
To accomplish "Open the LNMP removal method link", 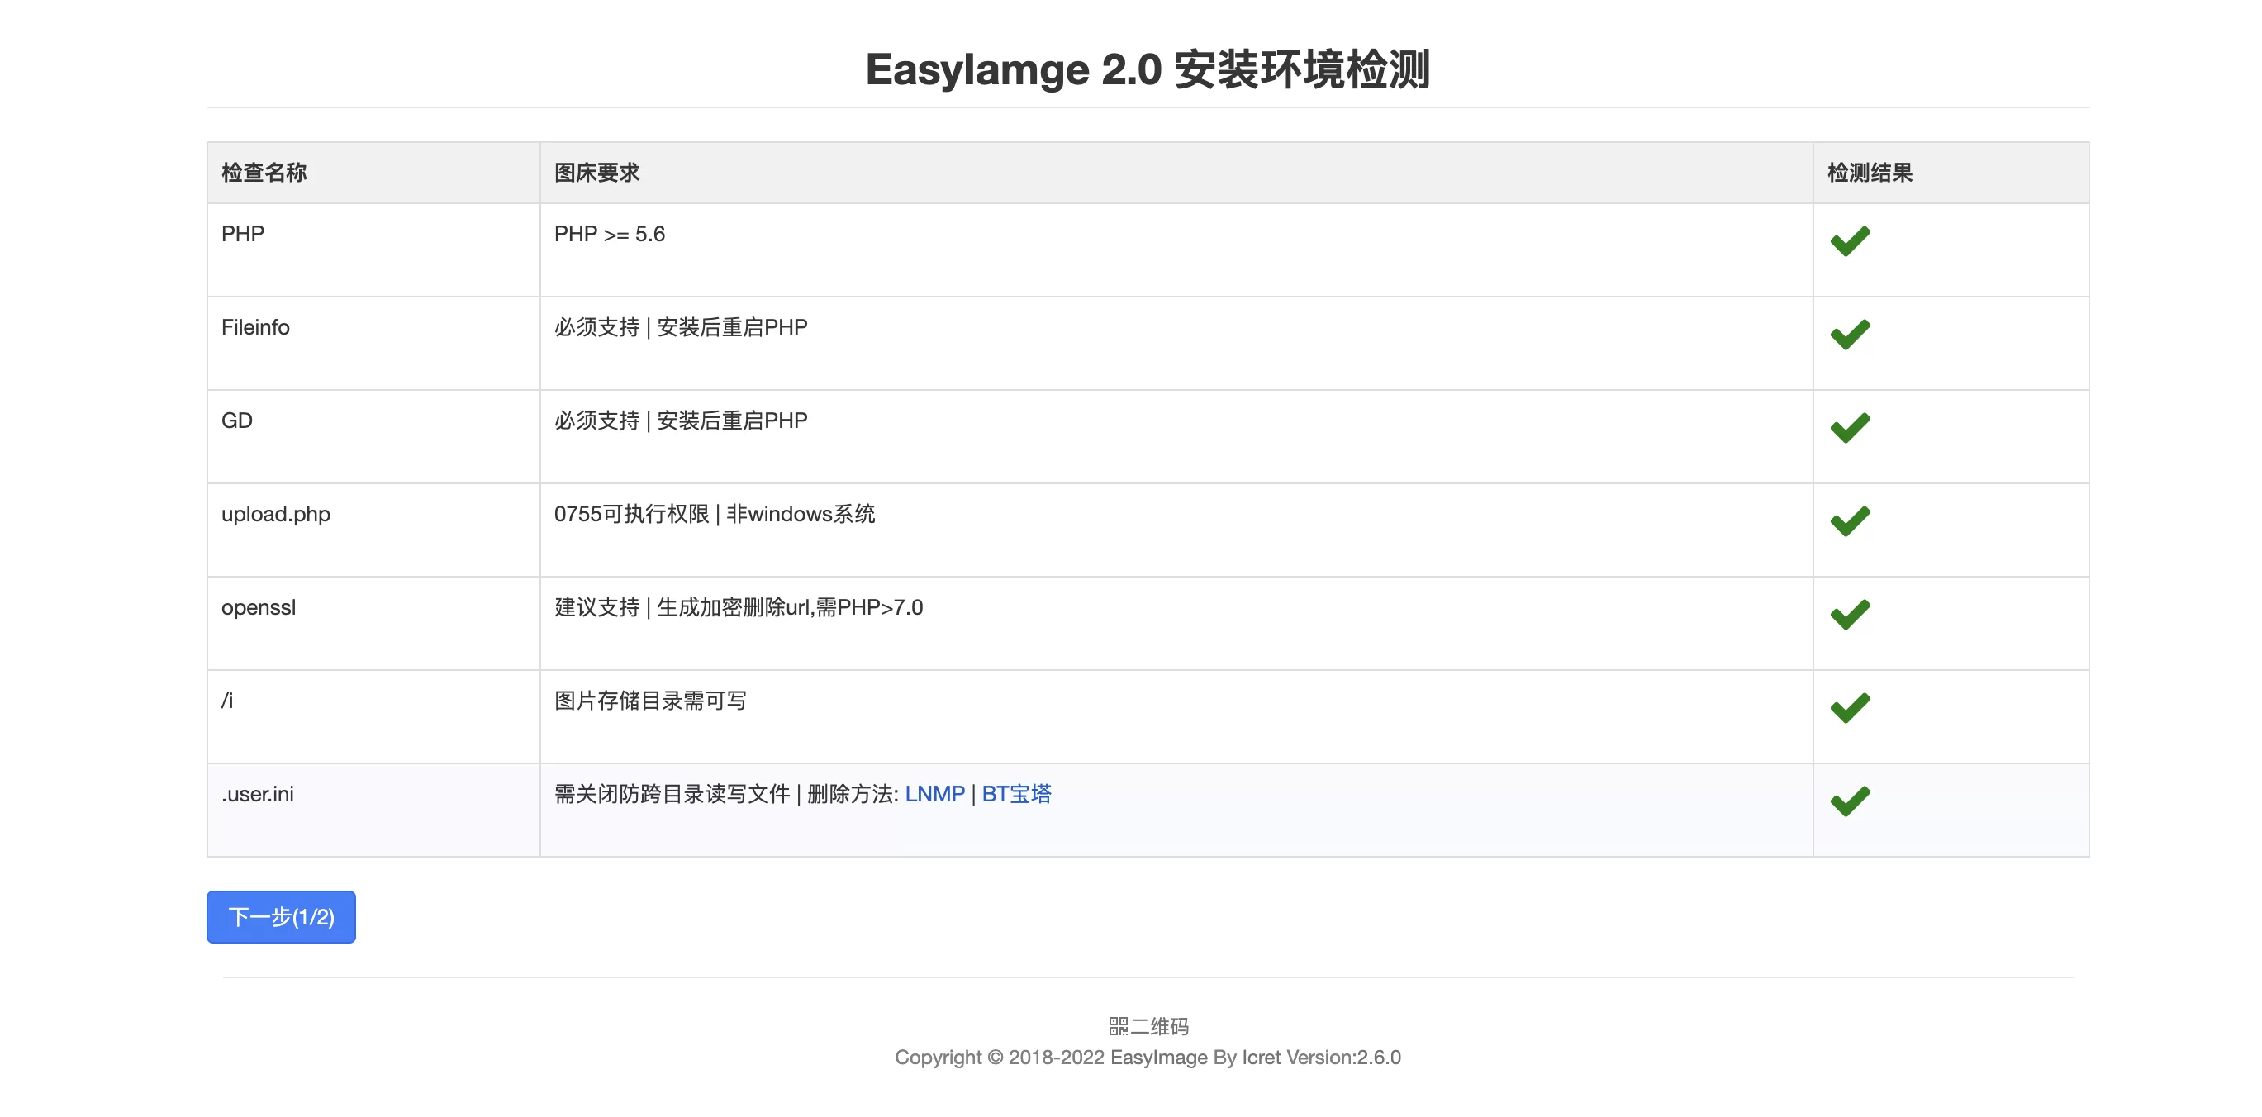I will coord(934,794).
